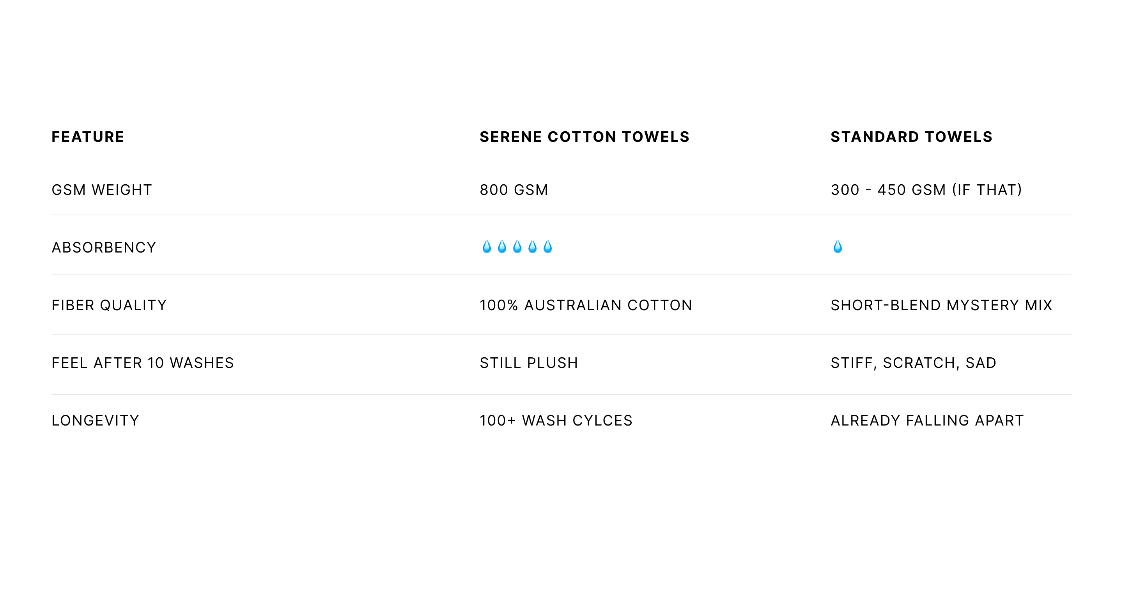Click the 300 - 450 GSM (IF THAT) cell
The image size is (1123, 604).
(926, 190)
